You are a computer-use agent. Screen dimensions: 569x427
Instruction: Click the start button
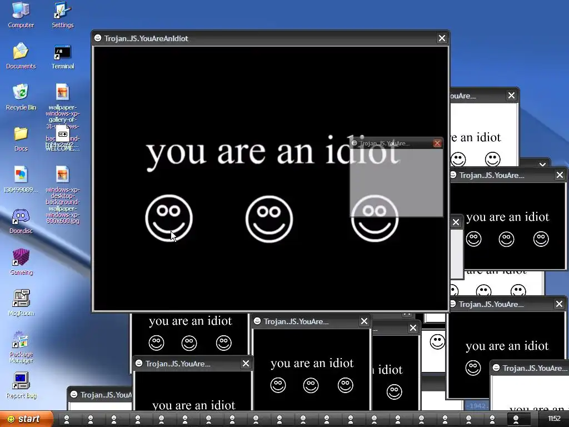[x=26, y=419]
